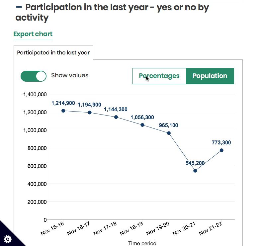
Task: Click the Export chart link
Action: point(33,34)
